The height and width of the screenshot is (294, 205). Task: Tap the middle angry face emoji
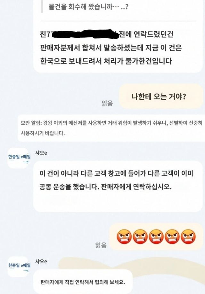pyautogui.click(x=156, y=236)
